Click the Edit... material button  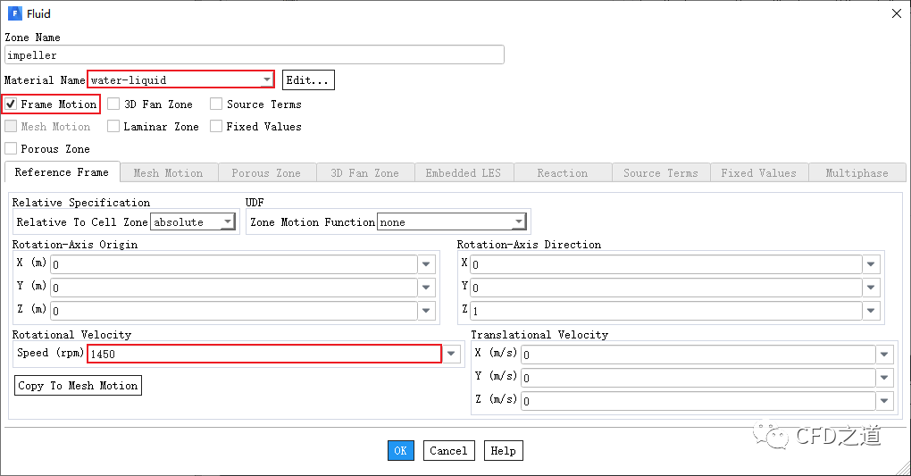308,80
